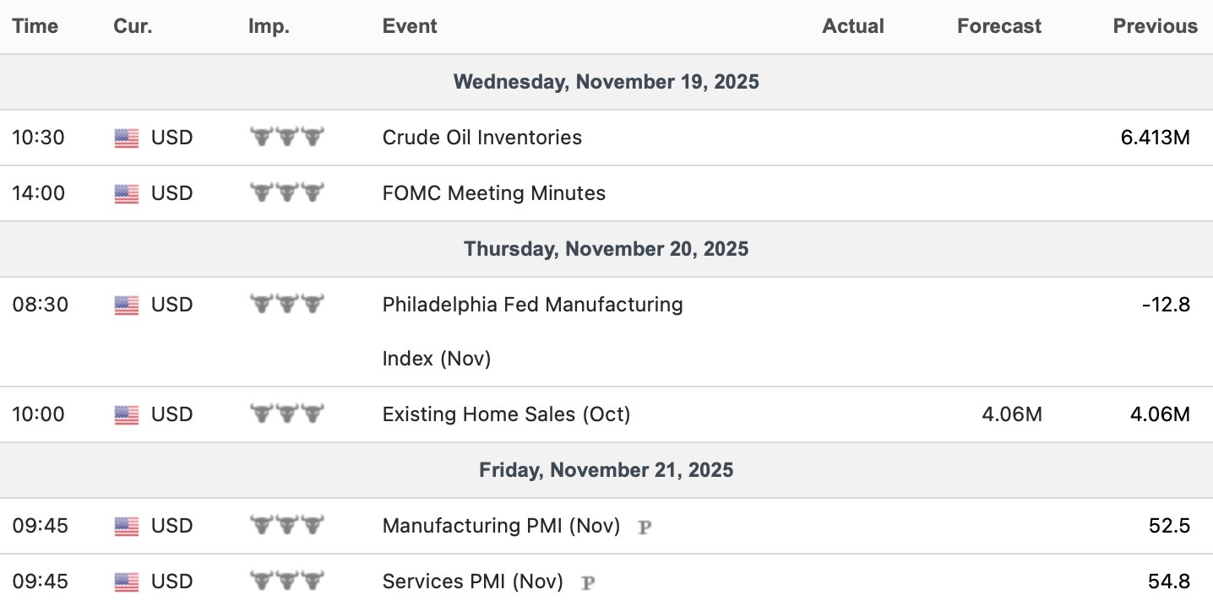Open the Manufacturing PMI (Nov) event
The image size is (1213, 606).
(x=501, y=526)
